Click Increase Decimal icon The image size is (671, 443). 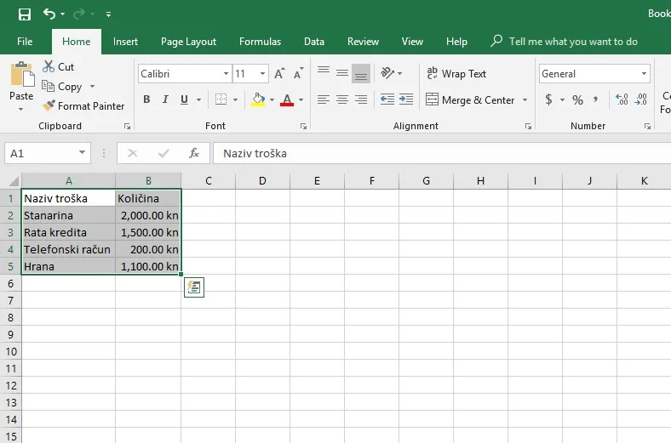coord(622,99)
